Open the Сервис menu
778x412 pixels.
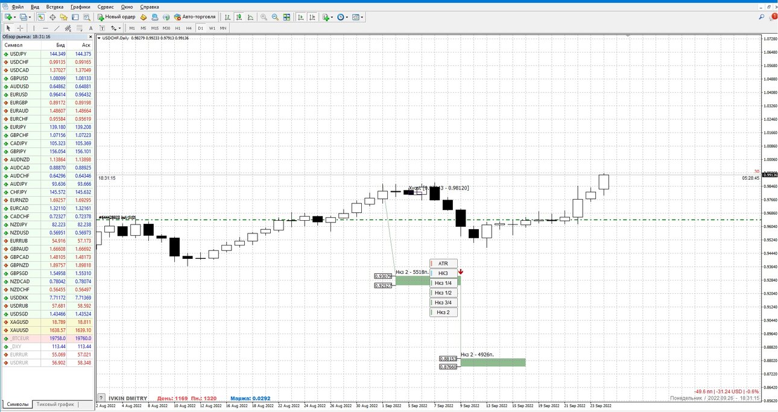[x=106, y=7]
